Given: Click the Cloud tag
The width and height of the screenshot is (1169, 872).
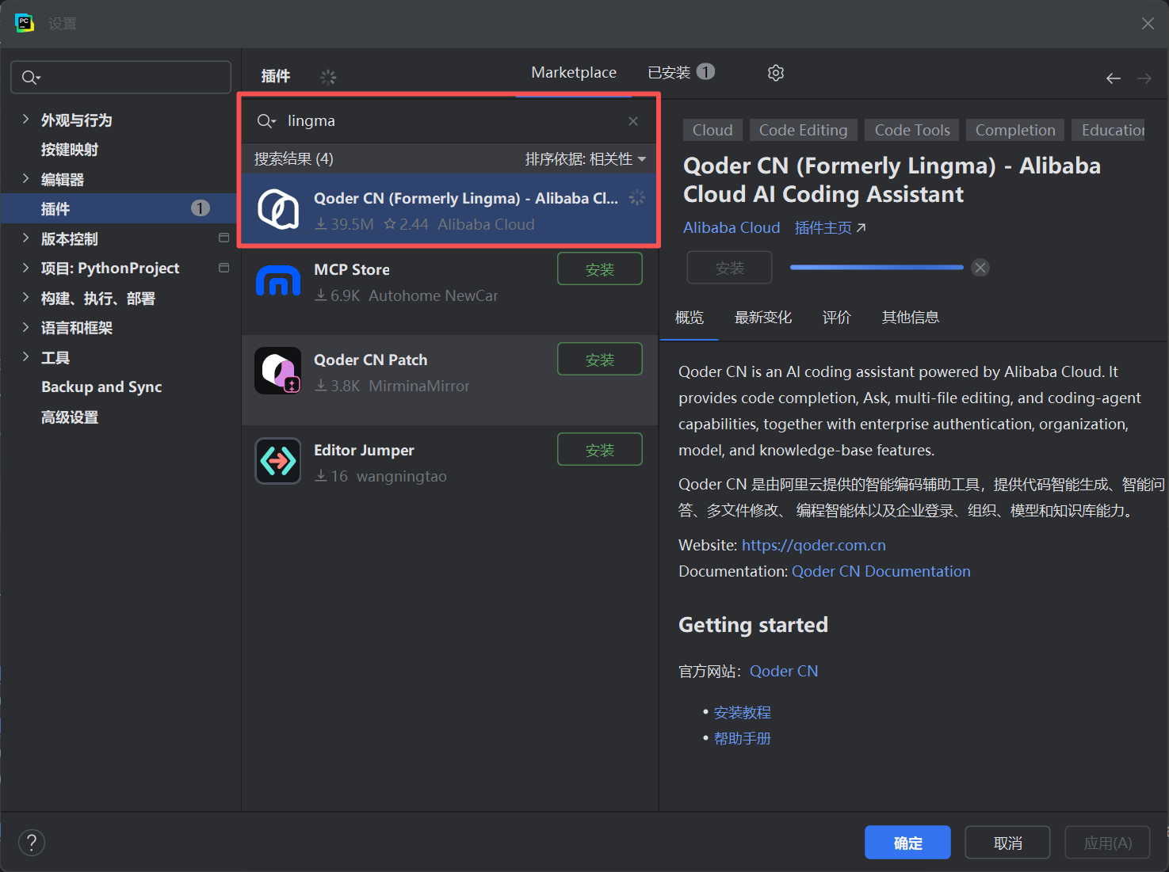Looking at the screenshot, I should (712, 130).
